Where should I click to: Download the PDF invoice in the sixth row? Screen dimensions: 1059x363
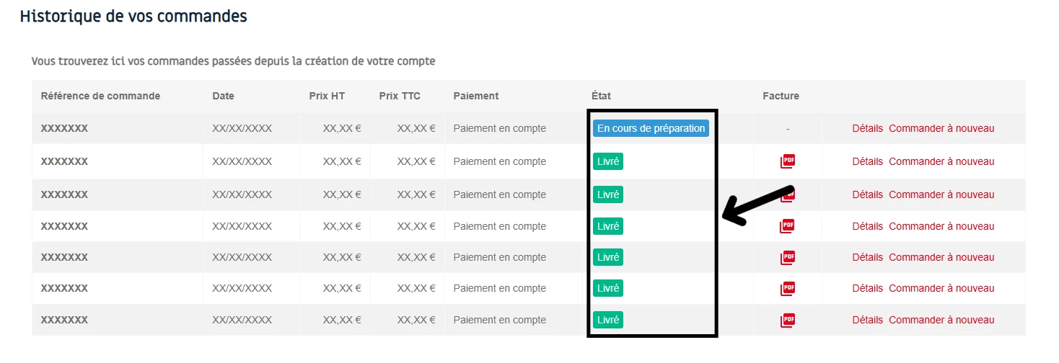click(788, 288)
